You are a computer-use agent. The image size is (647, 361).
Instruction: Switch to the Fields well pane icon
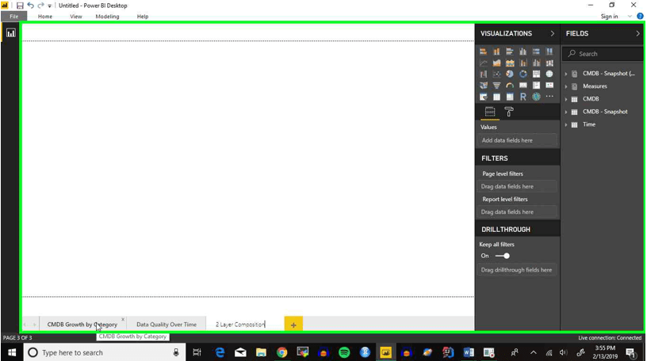click(x=490, y=112)
